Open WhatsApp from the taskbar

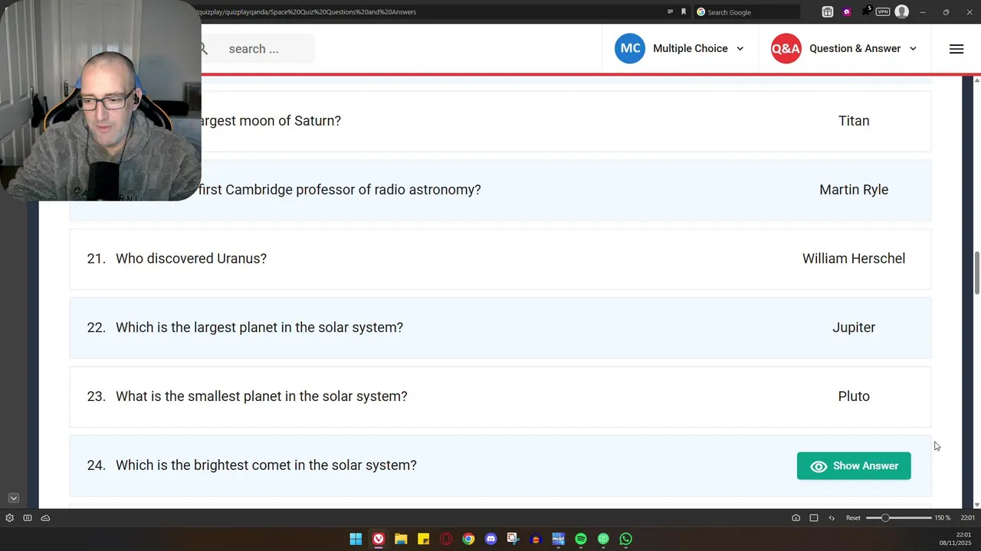click(626, 540)
